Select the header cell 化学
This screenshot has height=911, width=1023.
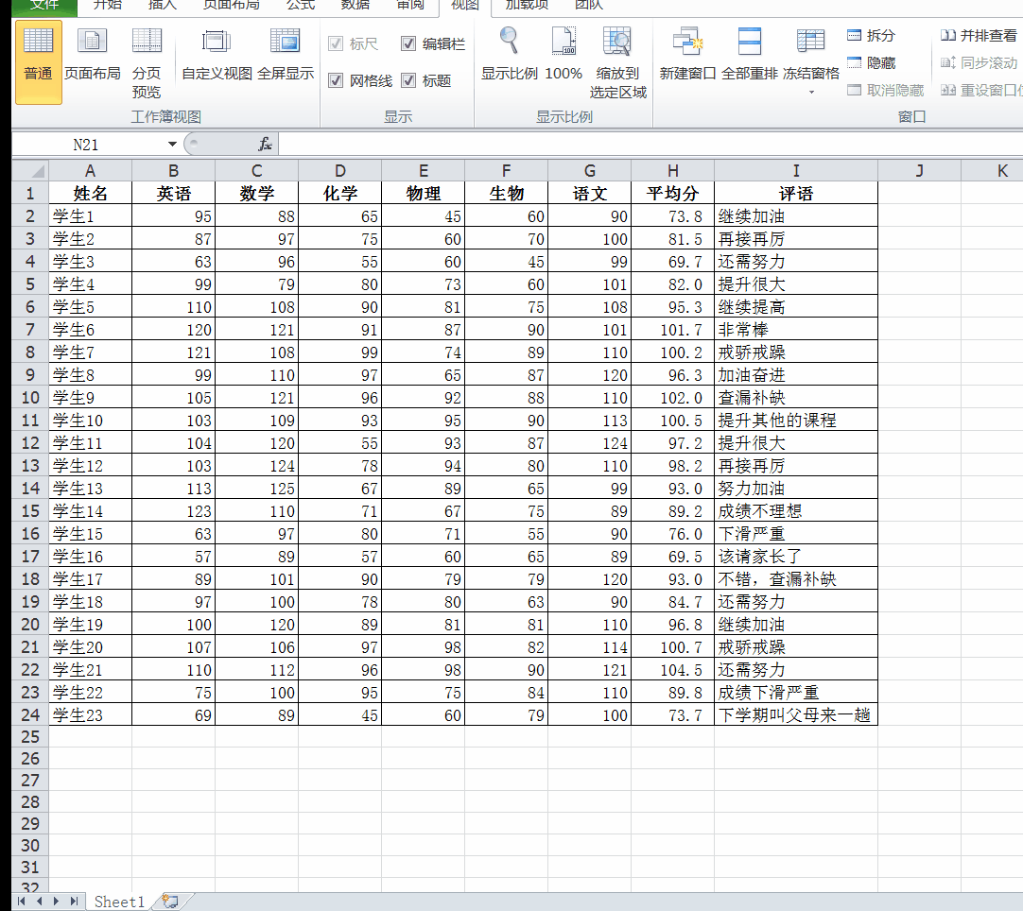[x=340, y=194]
